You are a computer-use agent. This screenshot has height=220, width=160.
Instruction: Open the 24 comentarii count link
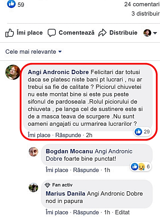(142, 4)
